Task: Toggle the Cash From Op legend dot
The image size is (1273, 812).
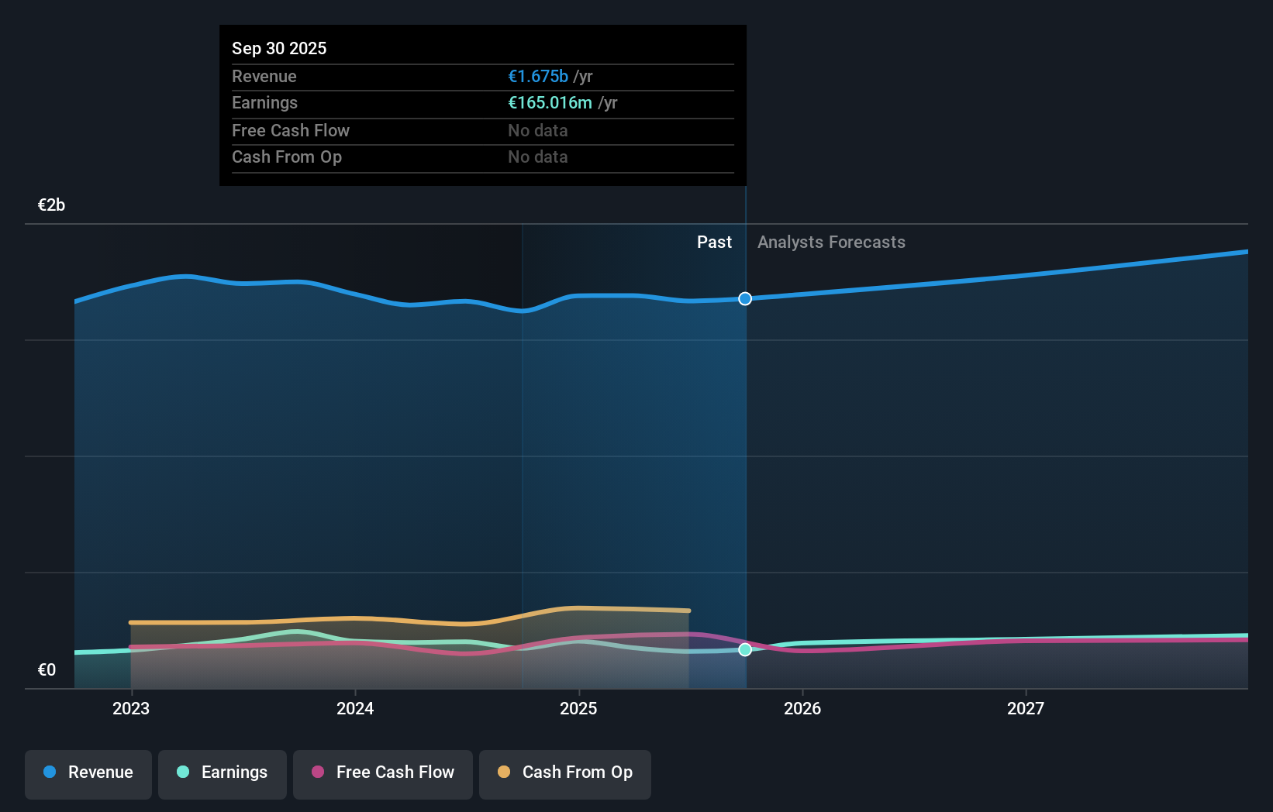Action: tap(504, 772)
